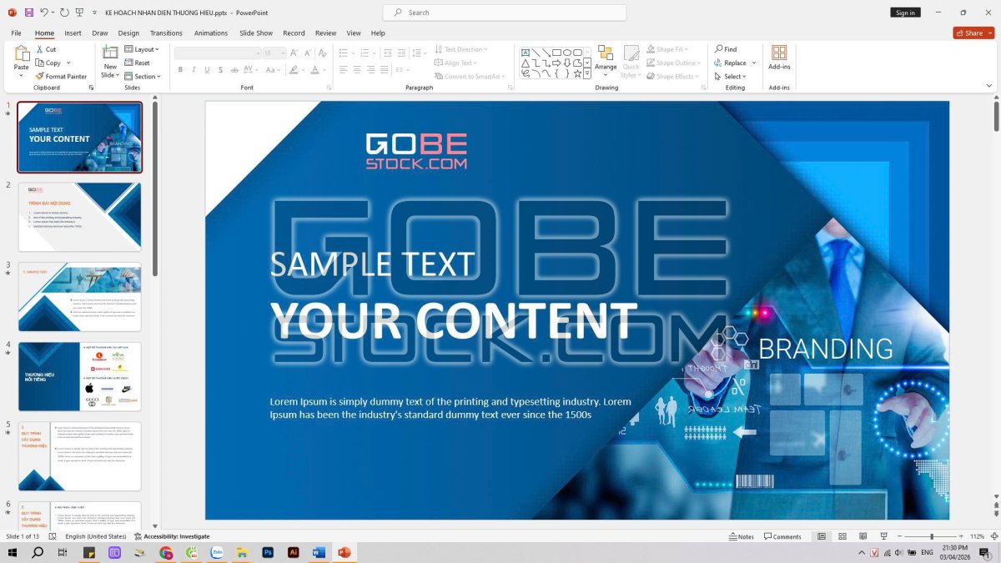Click the Copy icon

(40, 63)
